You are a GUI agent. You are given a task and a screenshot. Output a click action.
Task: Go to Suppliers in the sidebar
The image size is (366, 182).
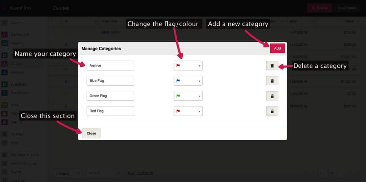coord(18,84)
